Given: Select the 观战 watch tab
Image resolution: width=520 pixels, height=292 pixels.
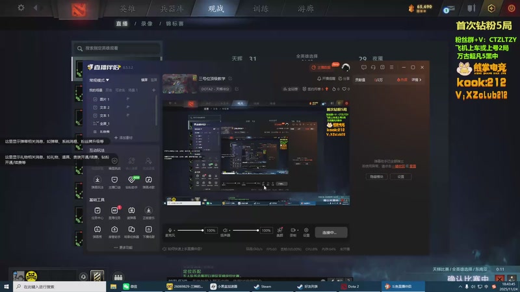Looking at the screenshot, I should tap(216, 8).
